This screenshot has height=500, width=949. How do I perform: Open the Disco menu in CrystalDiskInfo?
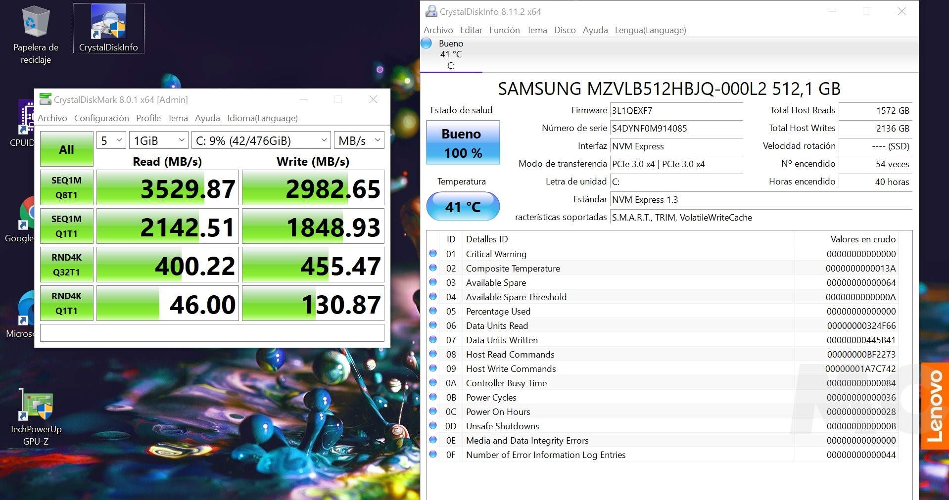point(565,30)
